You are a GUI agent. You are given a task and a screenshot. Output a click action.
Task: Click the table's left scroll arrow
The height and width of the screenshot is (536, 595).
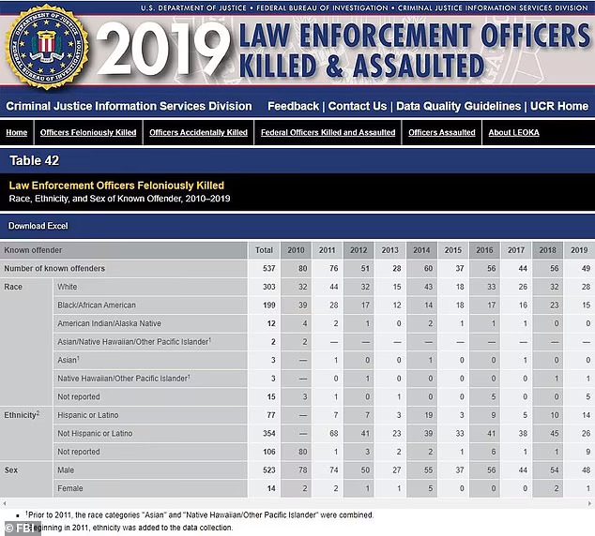[x=4, y=503]
